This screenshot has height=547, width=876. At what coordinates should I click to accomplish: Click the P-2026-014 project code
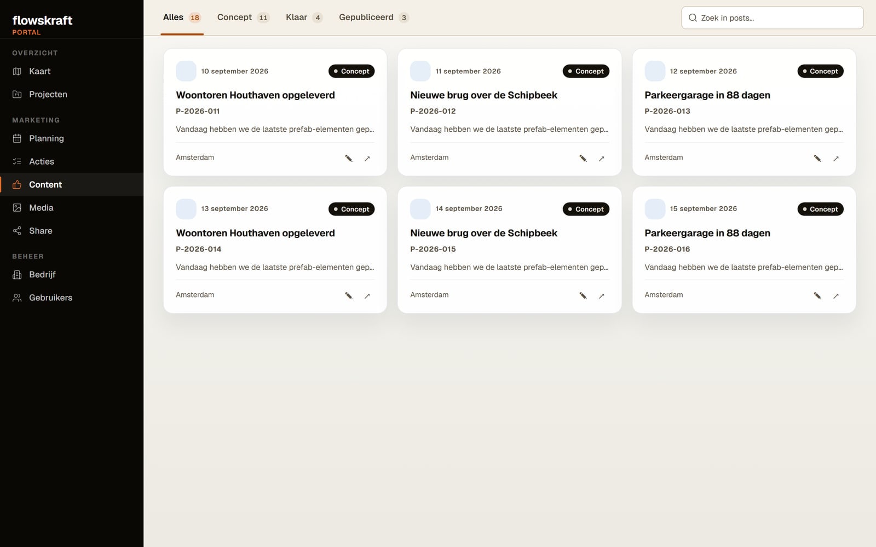click(198, 249)
